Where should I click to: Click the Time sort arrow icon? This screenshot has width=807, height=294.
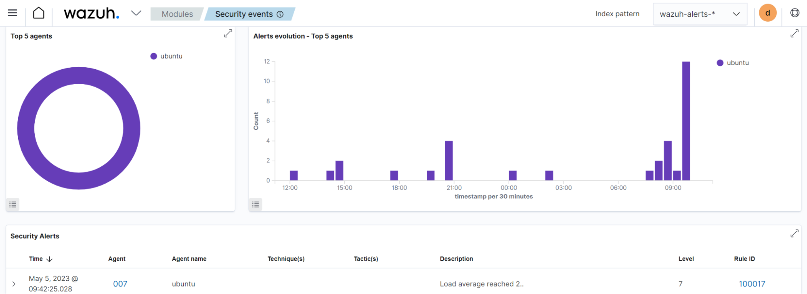point(50,259)
